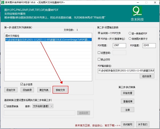Click the app icon in the title bar
The height and width of the screenshot is (129, 160).
[x=3, y=2]
